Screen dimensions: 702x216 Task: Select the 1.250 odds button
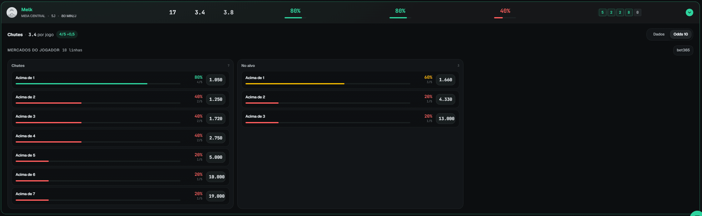[216, 99]
